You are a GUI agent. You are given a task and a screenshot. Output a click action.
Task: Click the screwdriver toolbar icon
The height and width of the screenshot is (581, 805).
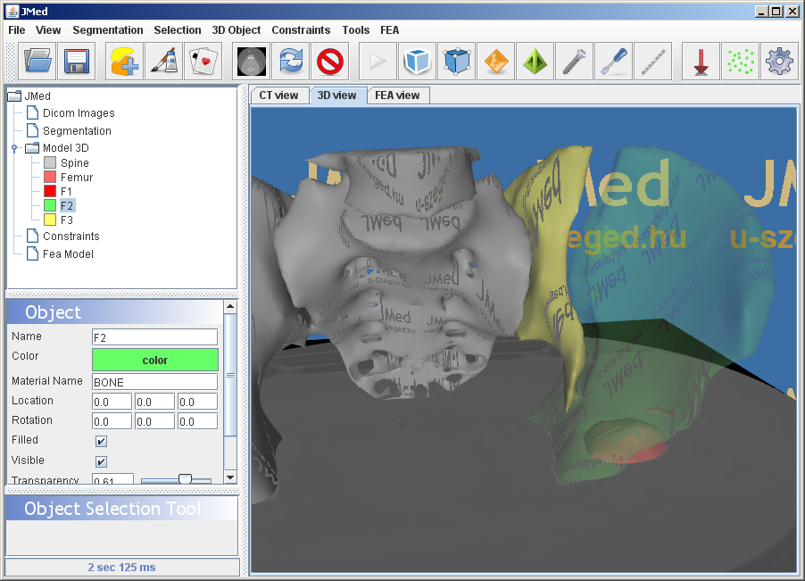[x=613, y=62]
